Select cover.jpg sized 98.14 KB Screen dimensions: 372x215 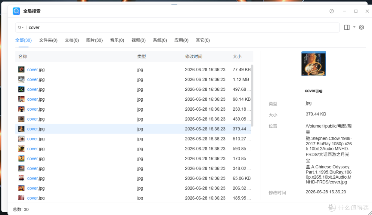click(x=133, y=99)
